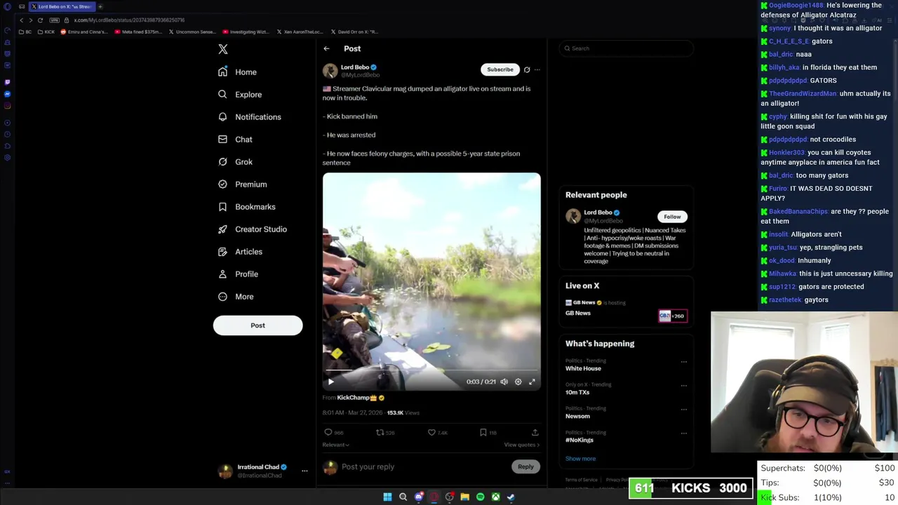
Task: Subscribe to Lord Bebo
Action: tap(500, 69)
